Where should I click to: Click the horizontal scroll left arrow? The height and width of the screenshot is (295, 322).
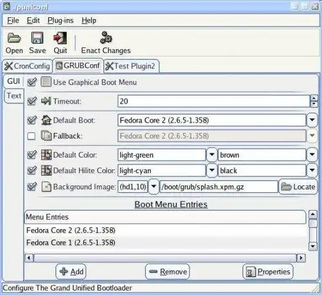pyautogui.click(x=29, y=258)
